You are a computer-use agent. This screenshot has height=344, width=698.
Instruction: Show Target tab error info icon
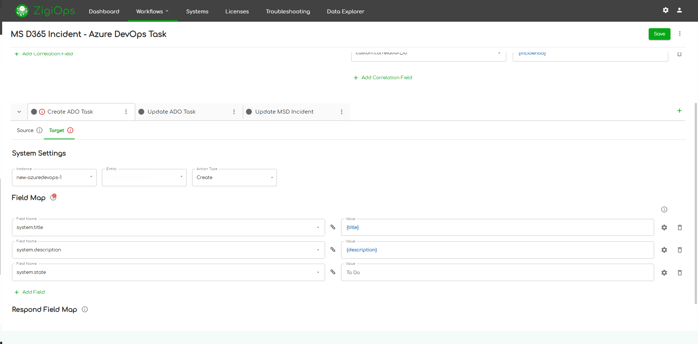point(70,130)
